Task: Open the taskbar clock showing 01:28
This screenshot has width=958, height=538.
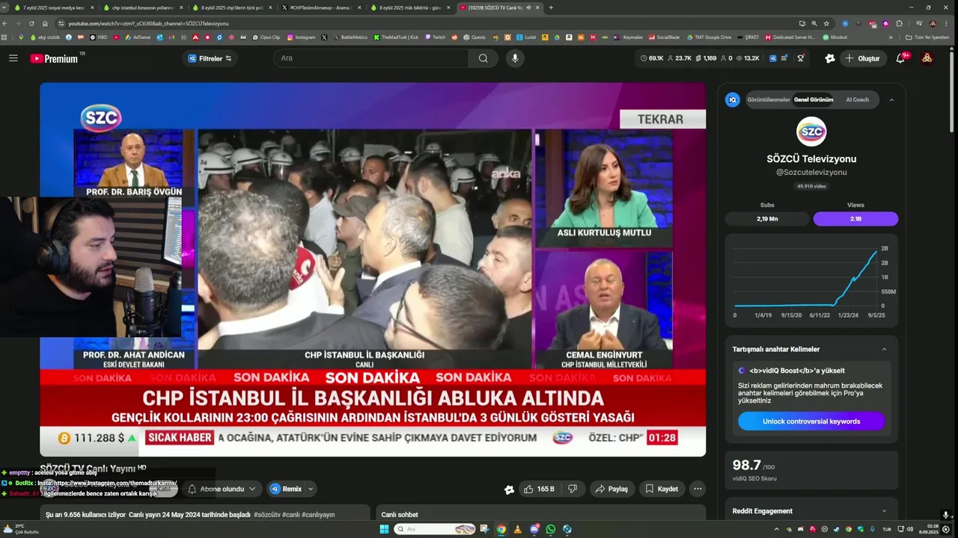Action: click(929, 529)
